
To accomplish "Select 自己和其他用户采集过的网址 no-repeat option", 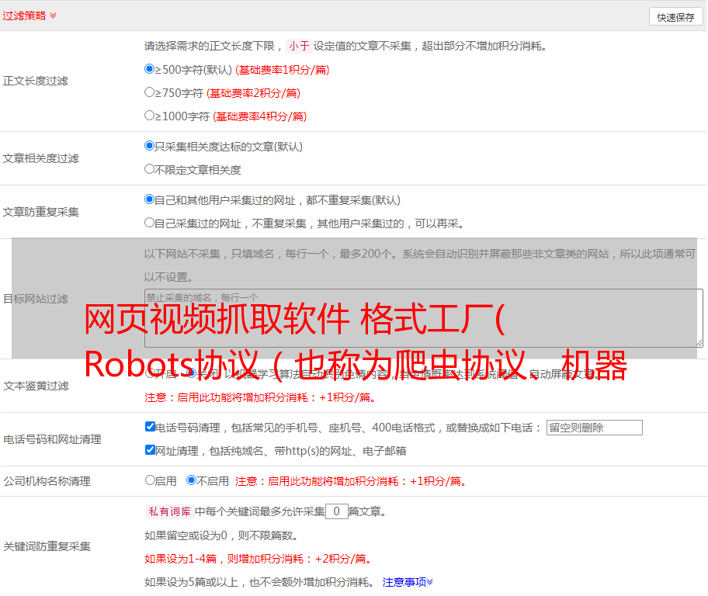I will pyautogui.click(x=150, y=199).
